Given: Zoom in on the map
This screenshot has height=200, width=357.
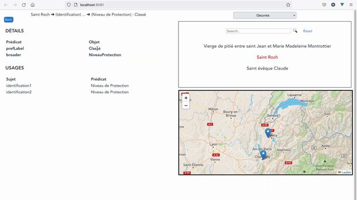Looking at the screenshot, I should pyautogui.click(x=186, y=98).
